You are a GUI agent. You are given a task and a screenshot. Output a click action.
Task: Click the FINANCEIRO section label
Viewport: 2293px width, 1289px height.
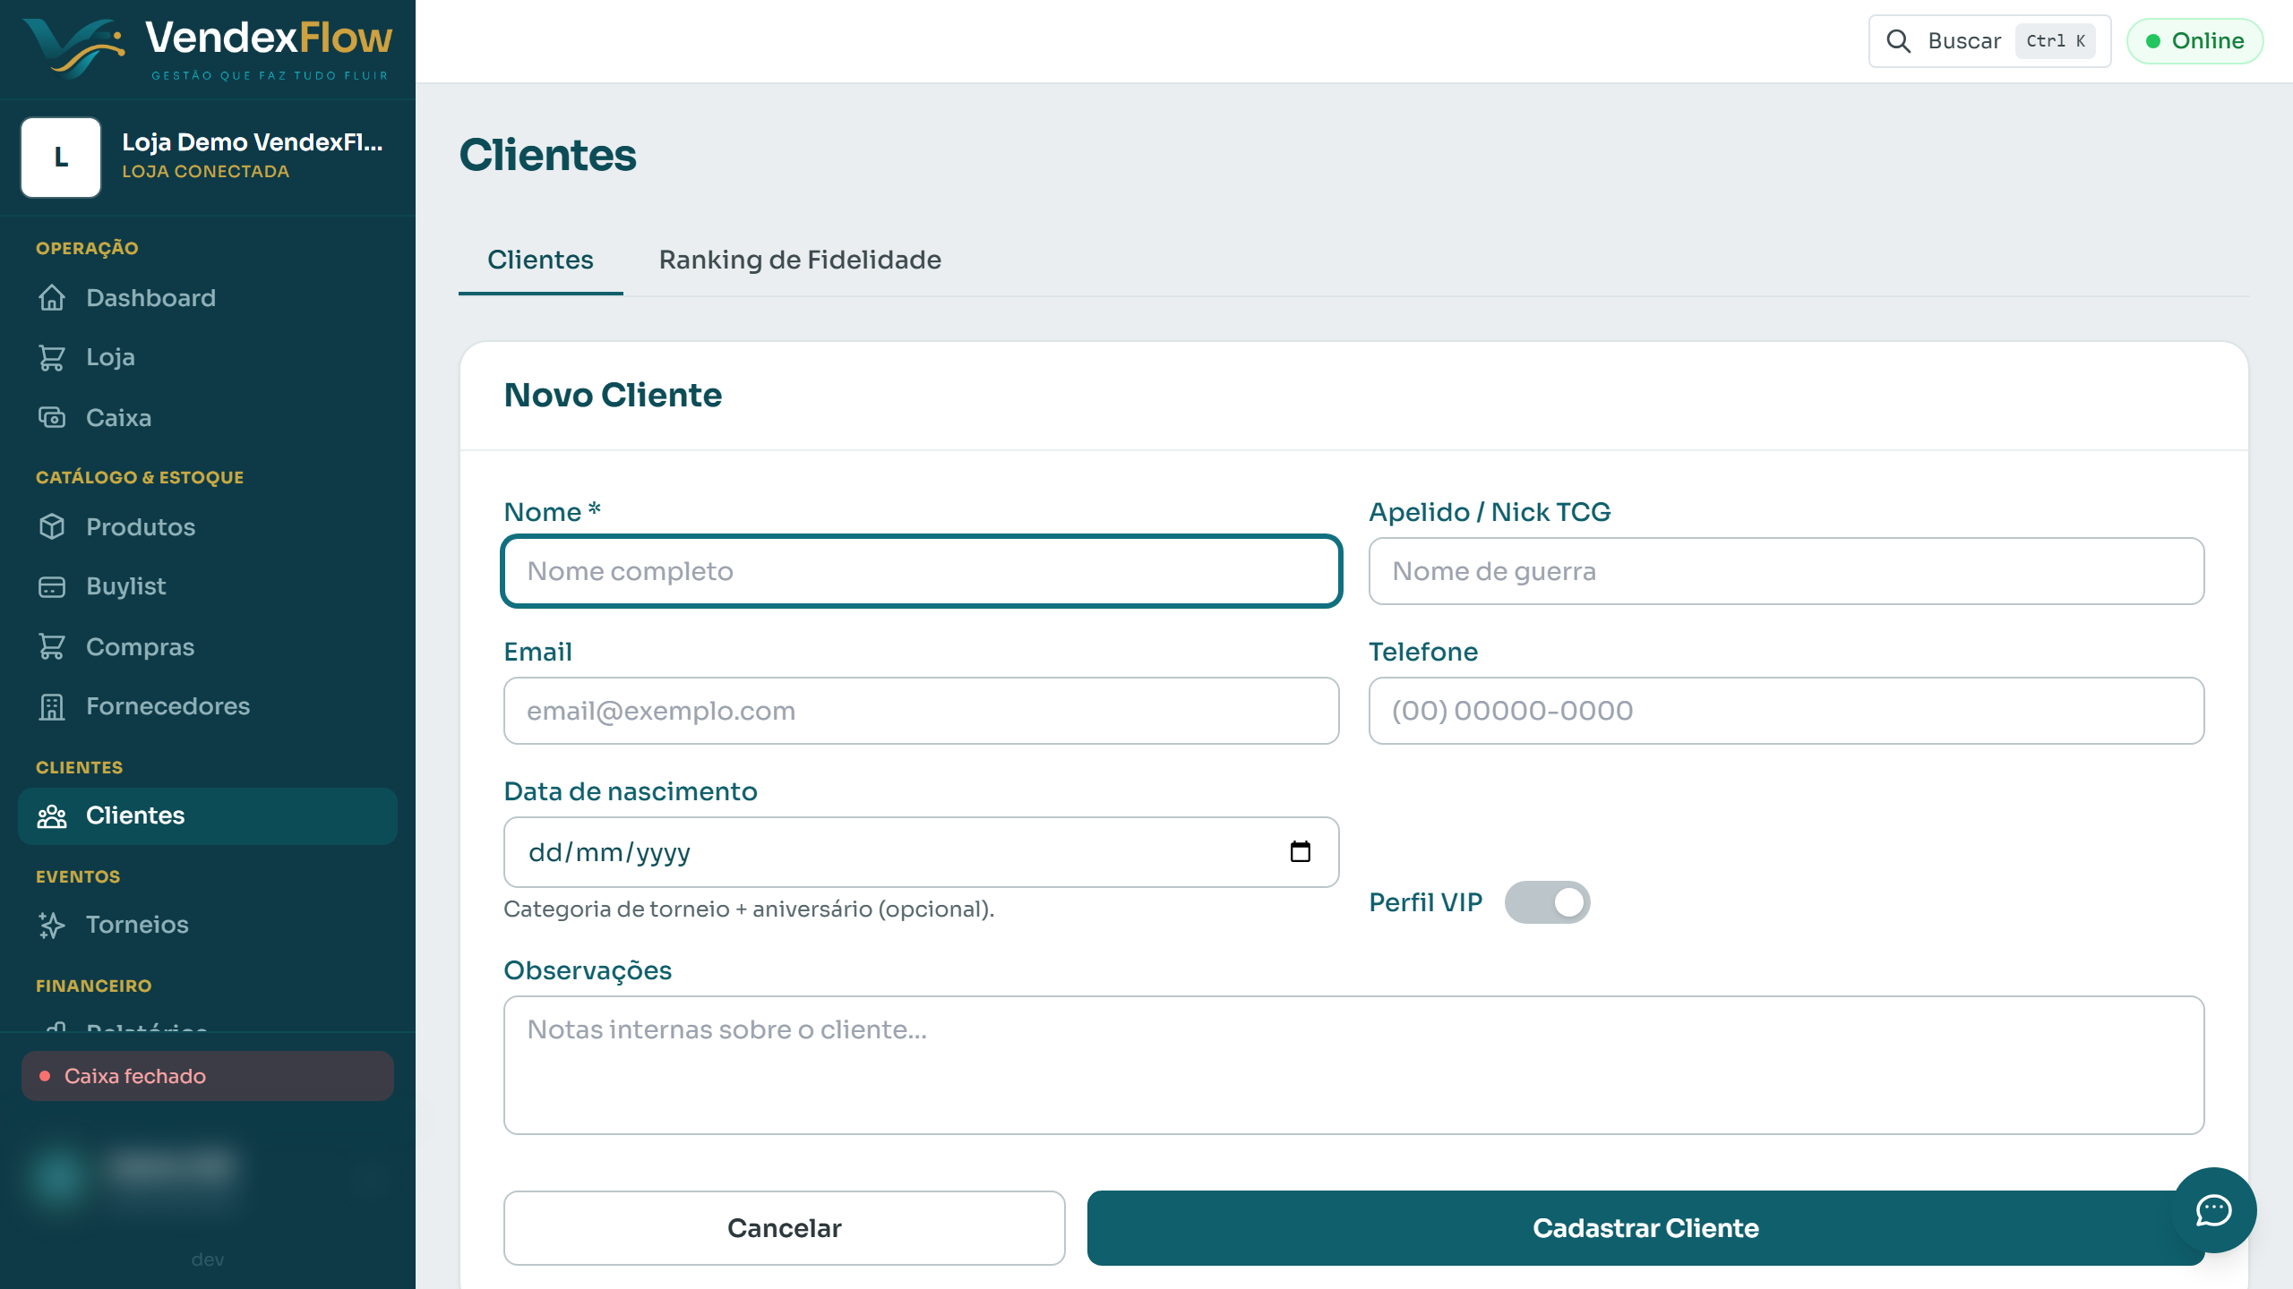(94, 986)
